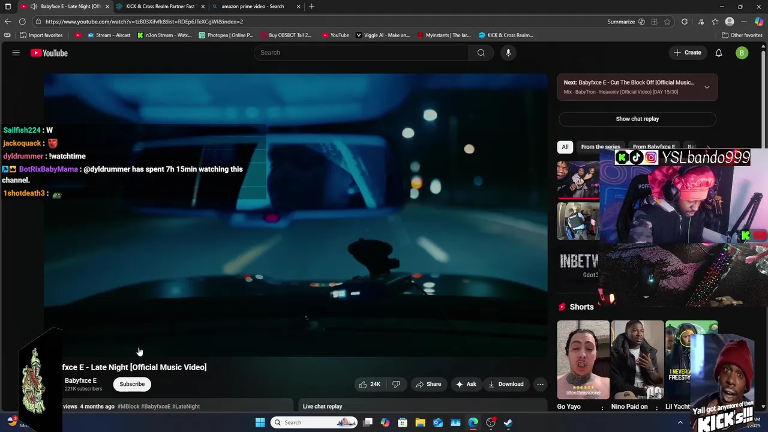Like the video with thumbs up

coord(370,384)
